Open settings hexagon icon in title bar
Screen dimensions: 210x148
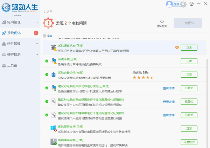(191, 4)
